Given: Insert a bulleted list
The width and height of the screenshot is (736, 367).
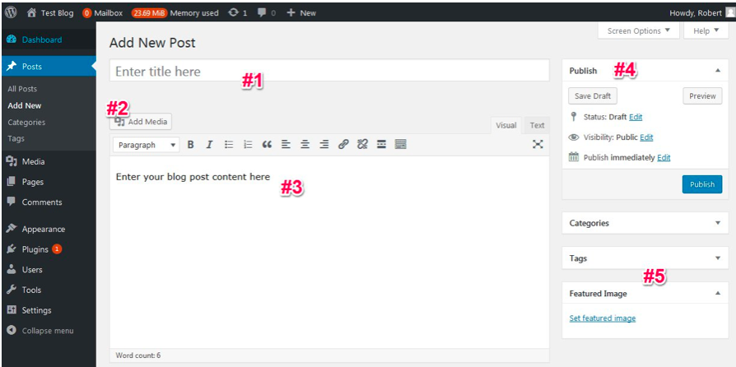Looking at the screenshot, I should point(229,145).
